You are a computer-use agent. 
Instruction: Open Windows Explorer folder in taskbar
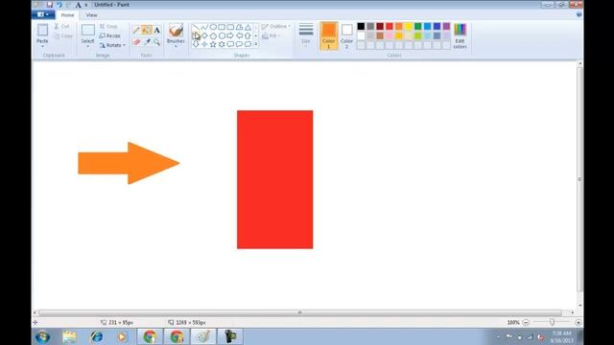click(x=69, y=336)
